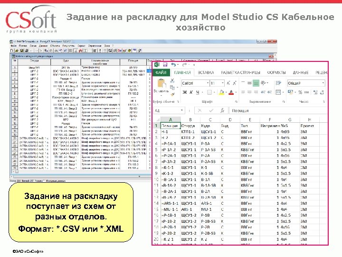Viewport: 342px width, 257px height.
Task: Merge cells using the merge icon
Action: coord(278,92)
